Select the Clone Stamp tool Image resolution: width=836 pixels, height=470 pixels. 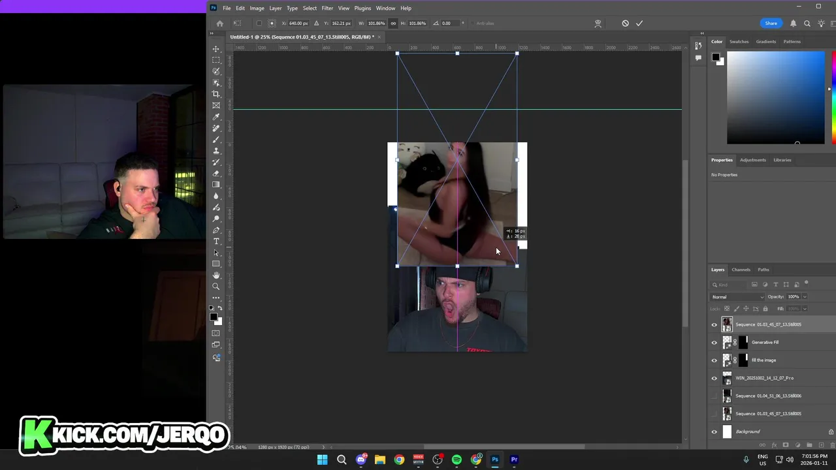tap(216, 151)
